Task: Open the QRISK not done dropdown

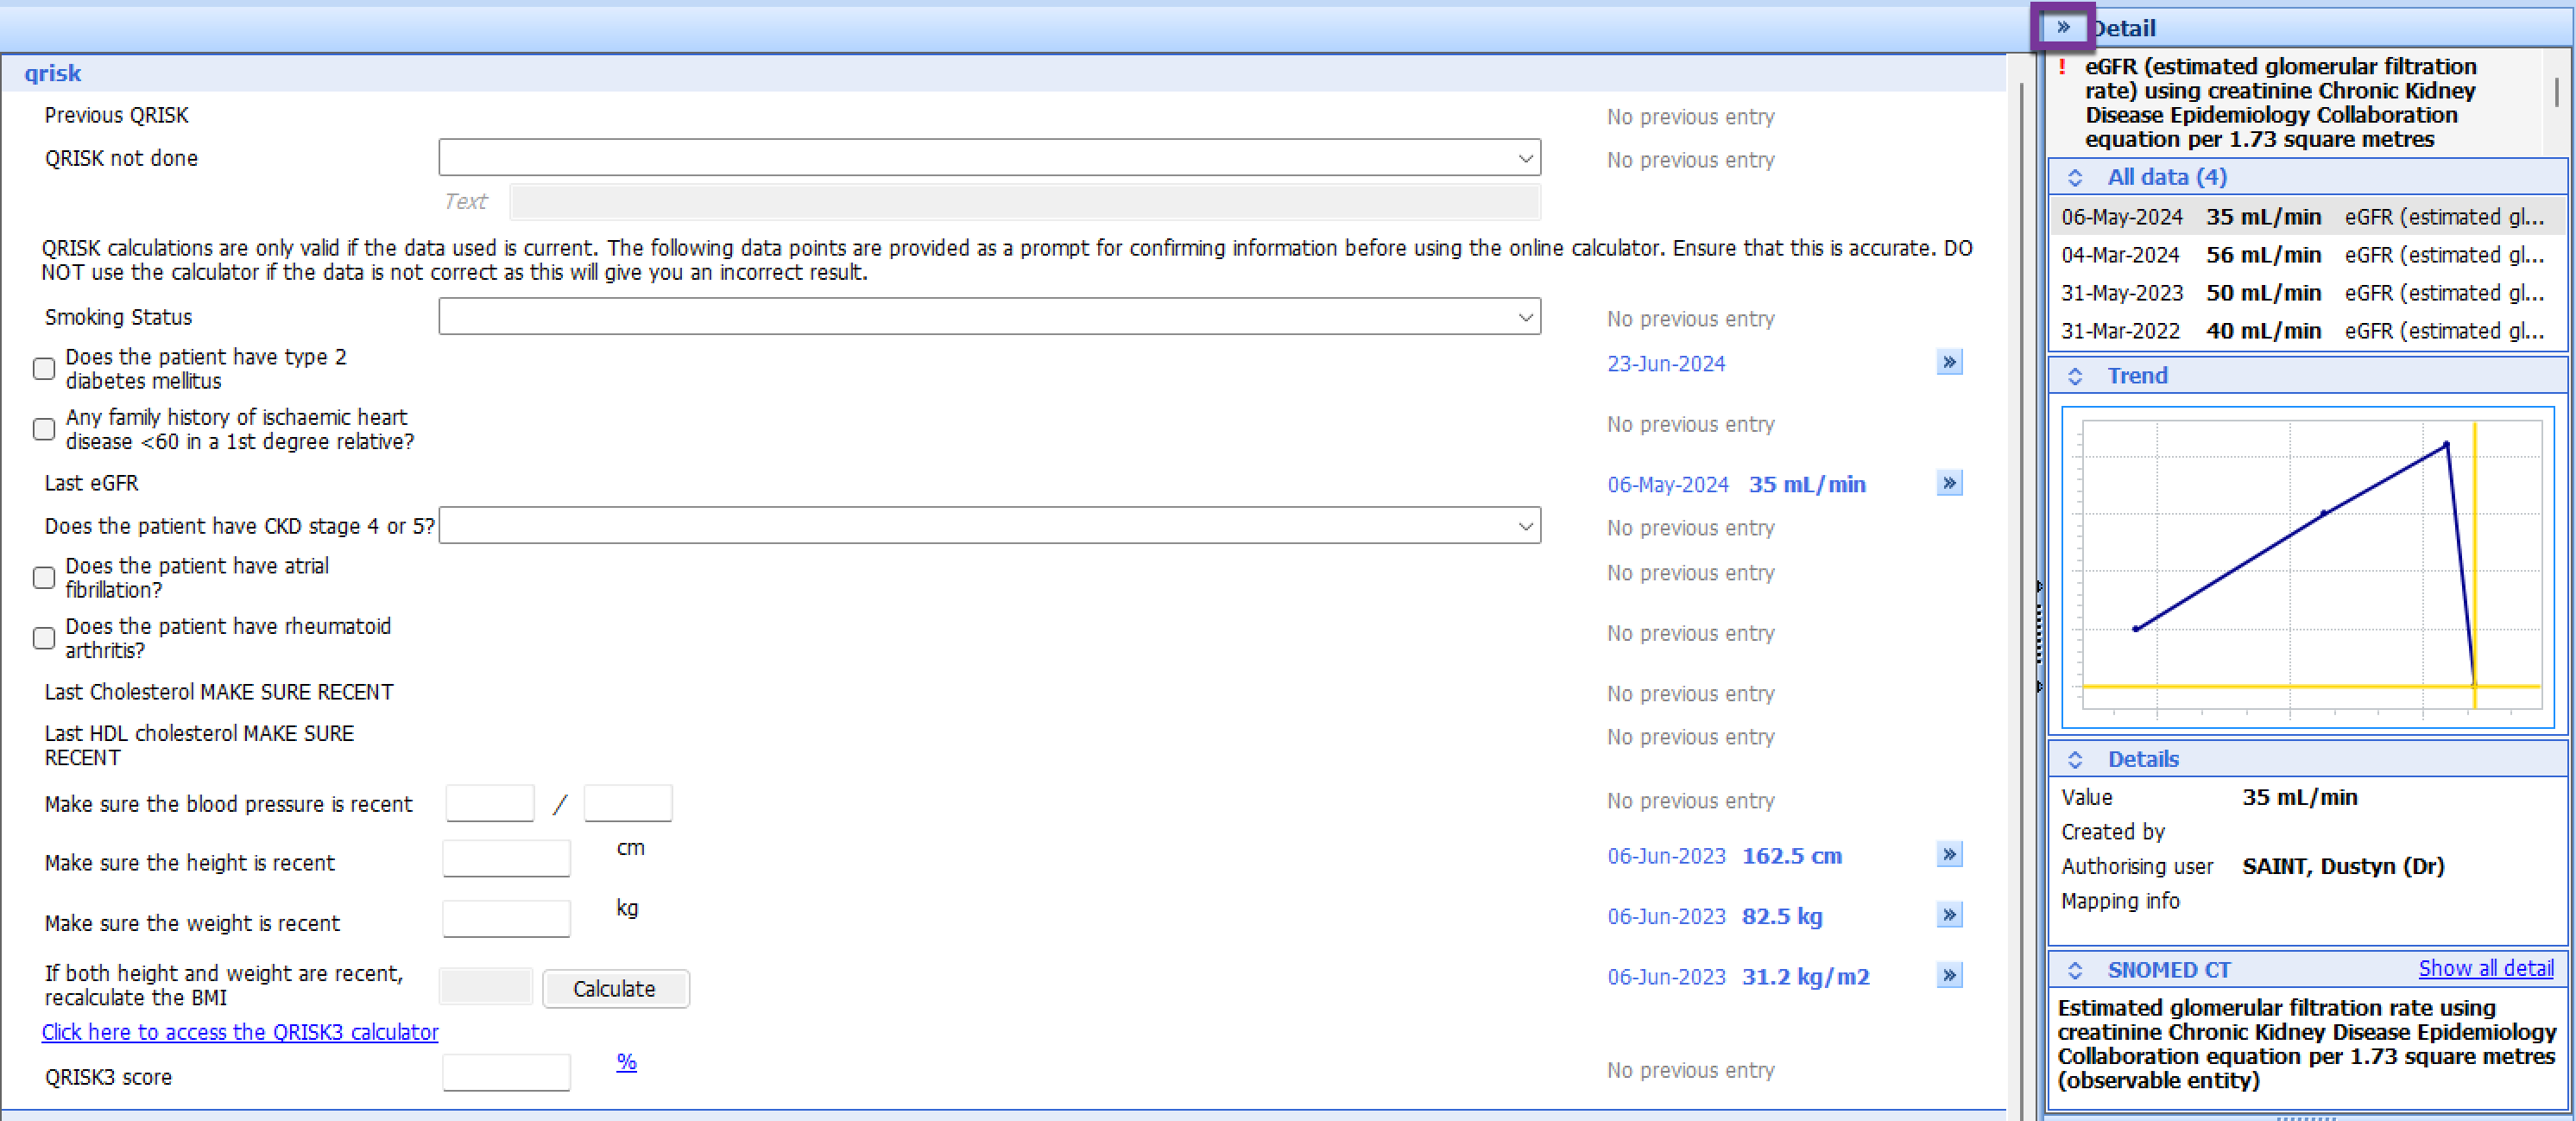Action: coord(989,158)
